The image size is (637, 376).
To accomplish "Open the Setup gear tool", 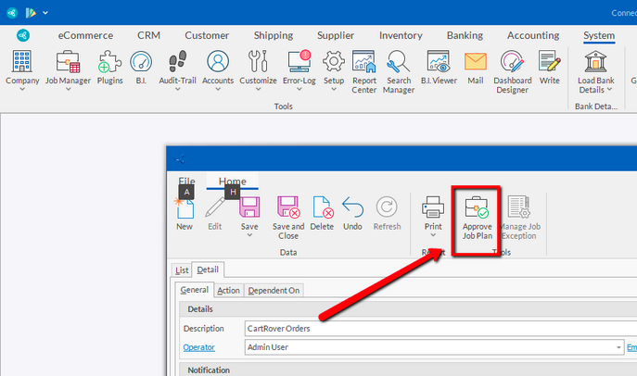I will coord(334,68).
